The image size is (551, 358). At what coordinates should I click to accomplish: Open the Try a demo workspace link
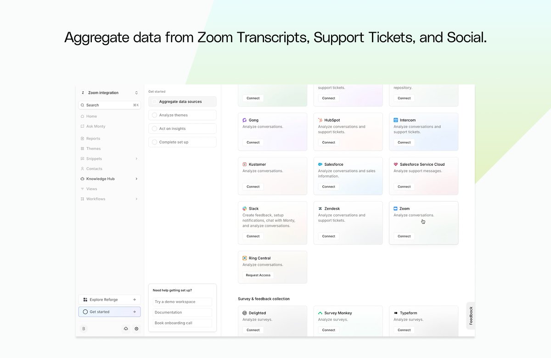[x=182, y=302]
